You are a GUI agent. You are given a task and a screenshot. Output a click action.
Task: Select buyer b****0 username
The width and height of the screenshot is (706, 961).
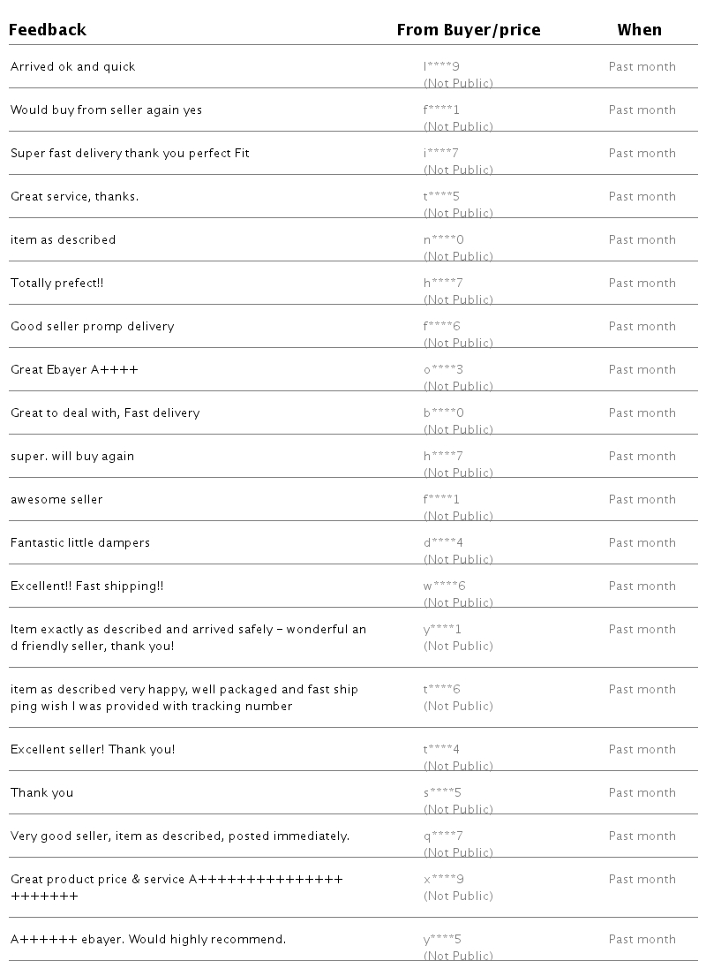click(443, 413)
